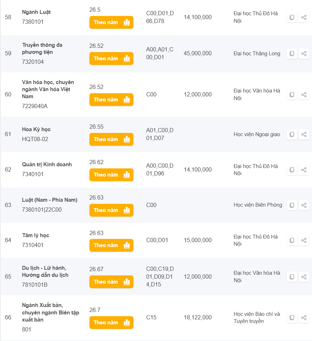The height and width of the screenshot is (341, 312).
Task: Share the Hoa Kỳ học row
Action: (304, 134)
